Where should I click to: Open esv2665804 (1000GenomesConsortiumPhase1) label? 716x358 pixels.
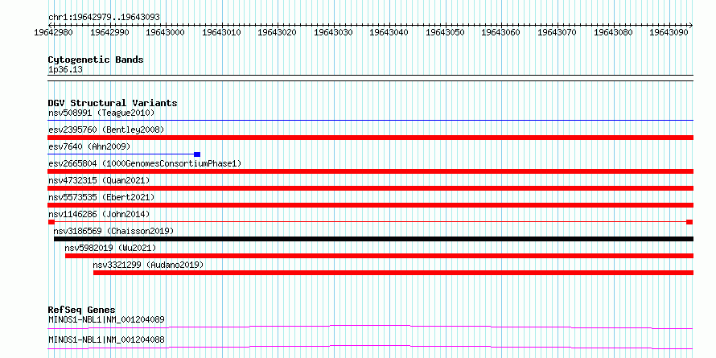click(x=145, y=163)
